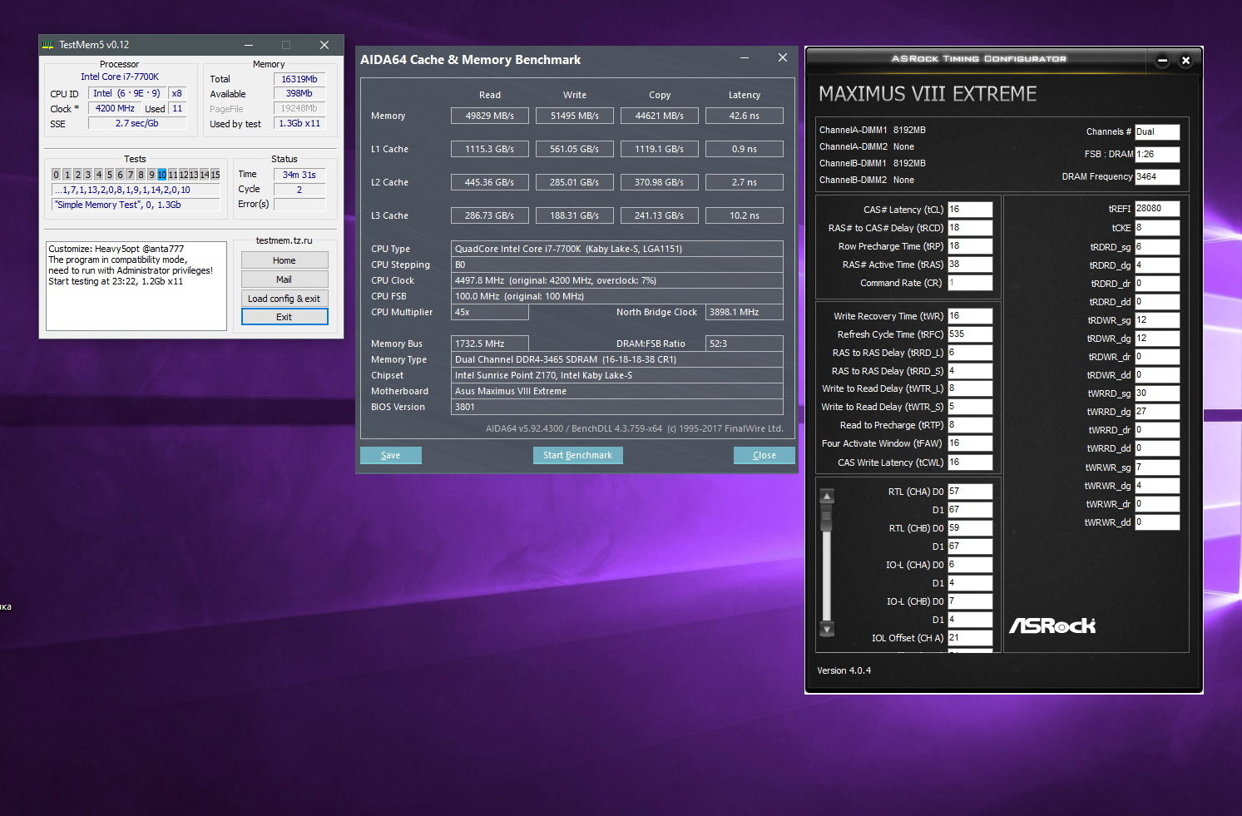Click the 4200 MHz Clock value
The width and height of the screenshot is (1242, 816).
coord(115,108)
